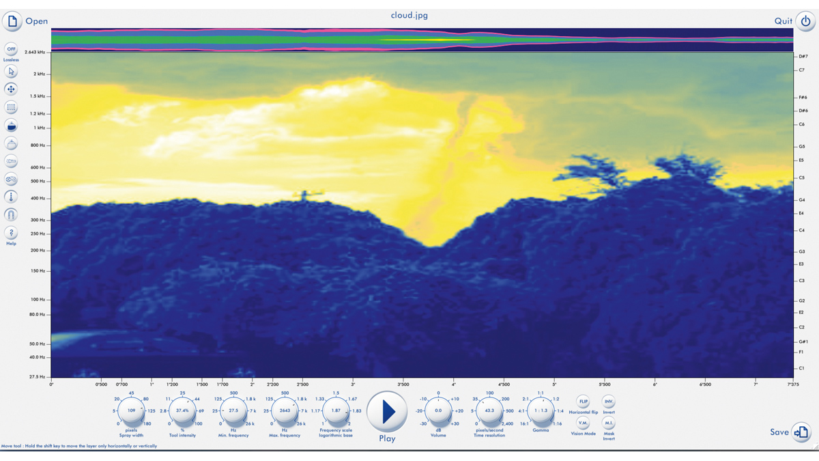The image size is (819, 461).
Task: Open a file with the Open icon
Action: coord(12,21)
